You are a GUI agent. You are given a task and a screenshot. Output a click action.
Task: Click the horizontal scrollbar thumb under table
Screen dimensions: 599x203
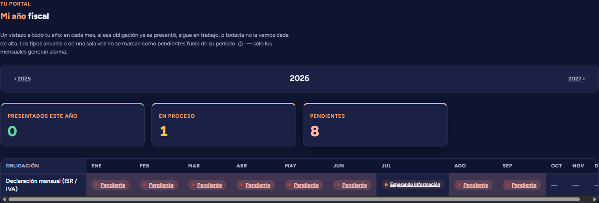pos(294,200)
